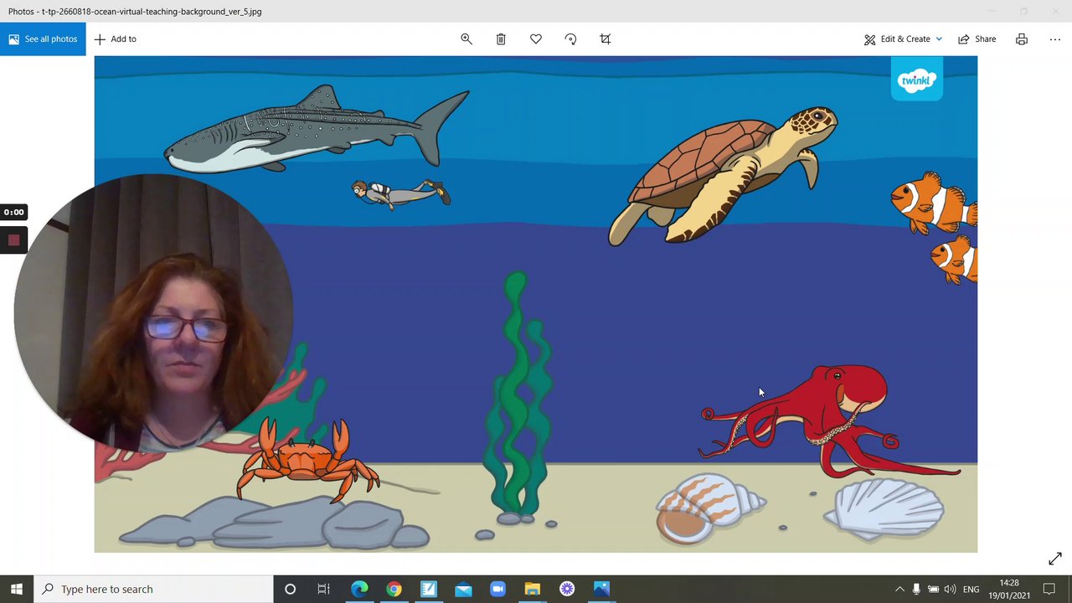Show hidden system tray icons
Screen dimensions: 1072x603
click(899, 589)
